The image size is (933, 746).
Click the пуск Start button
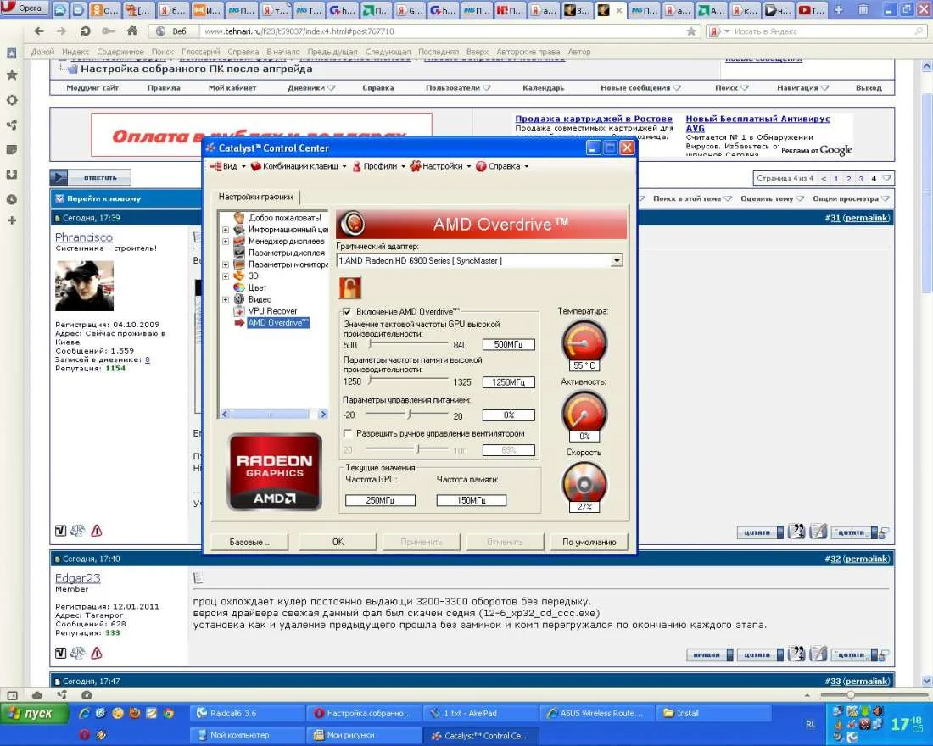coord(35,713)
